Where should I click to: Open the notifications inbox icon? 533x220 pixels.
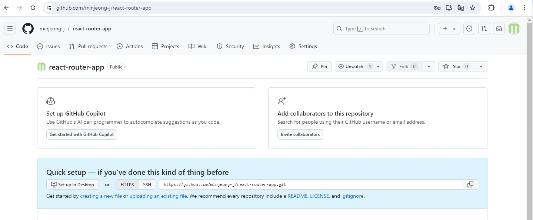pyautogui.click(x=499, y=29)
